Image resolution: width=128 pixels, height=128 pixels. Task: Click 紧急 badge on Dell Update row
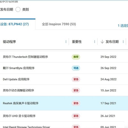pyautogui.click(x=76, y=79)
